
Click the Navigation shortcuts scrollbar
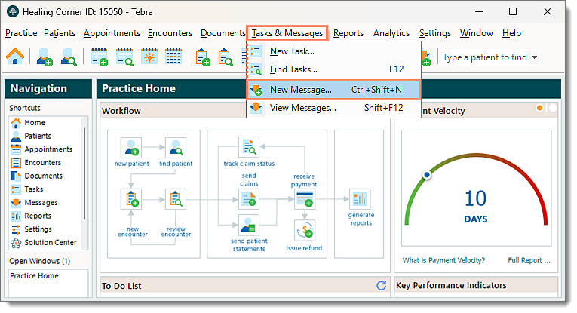pos(84,173)
